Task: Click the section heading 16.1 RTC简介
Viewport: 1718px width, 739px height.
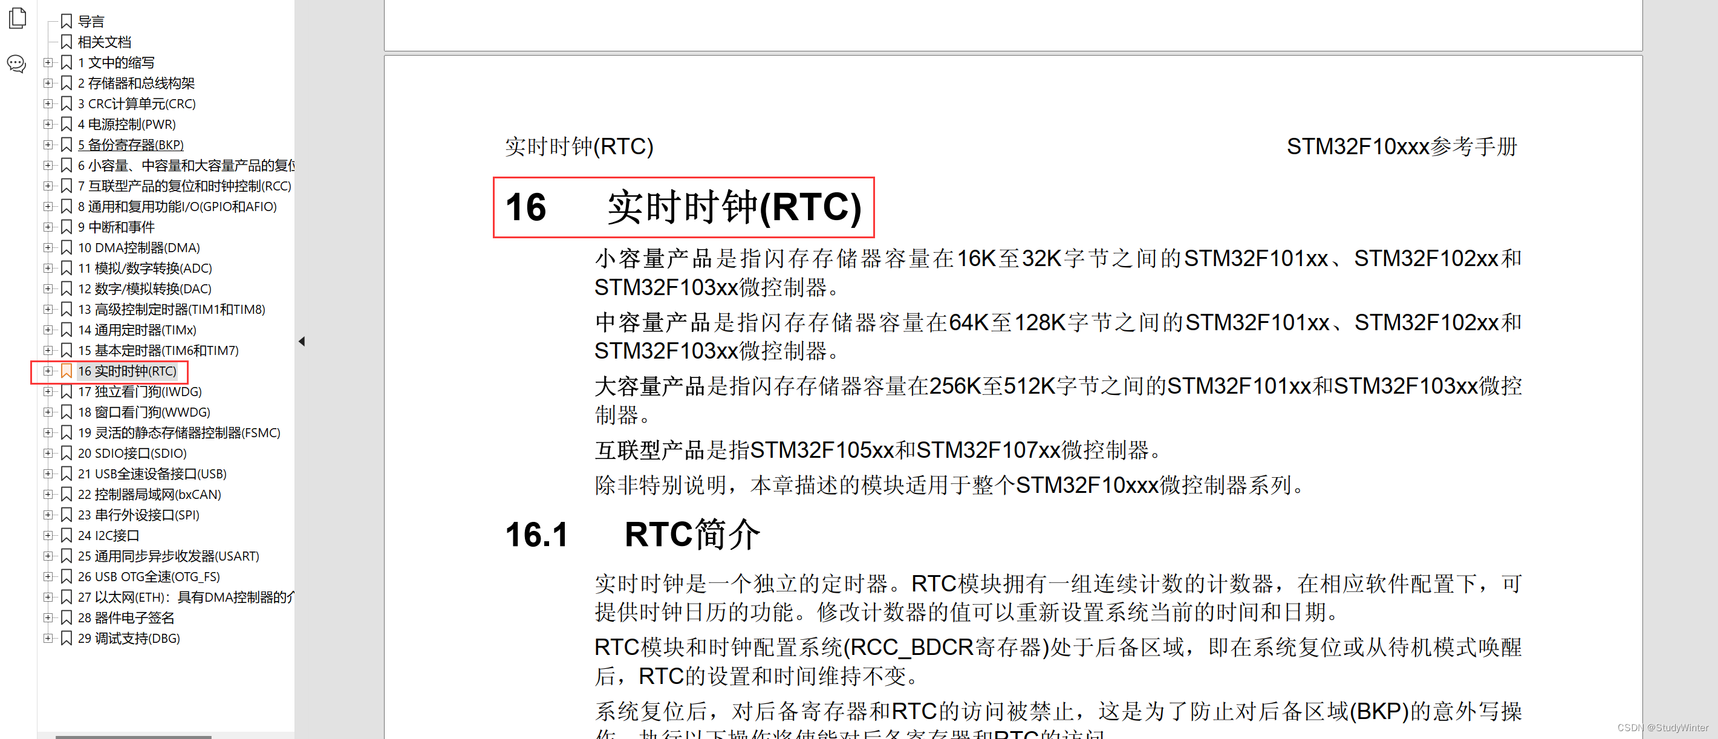Action: tap(633, 534)
